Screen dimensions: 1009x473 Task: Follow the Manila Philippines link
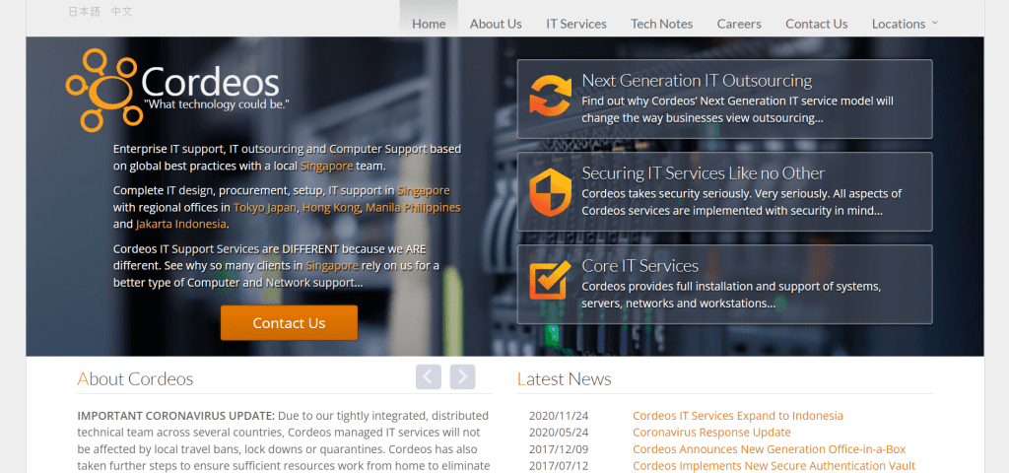[x=413, y=208]
